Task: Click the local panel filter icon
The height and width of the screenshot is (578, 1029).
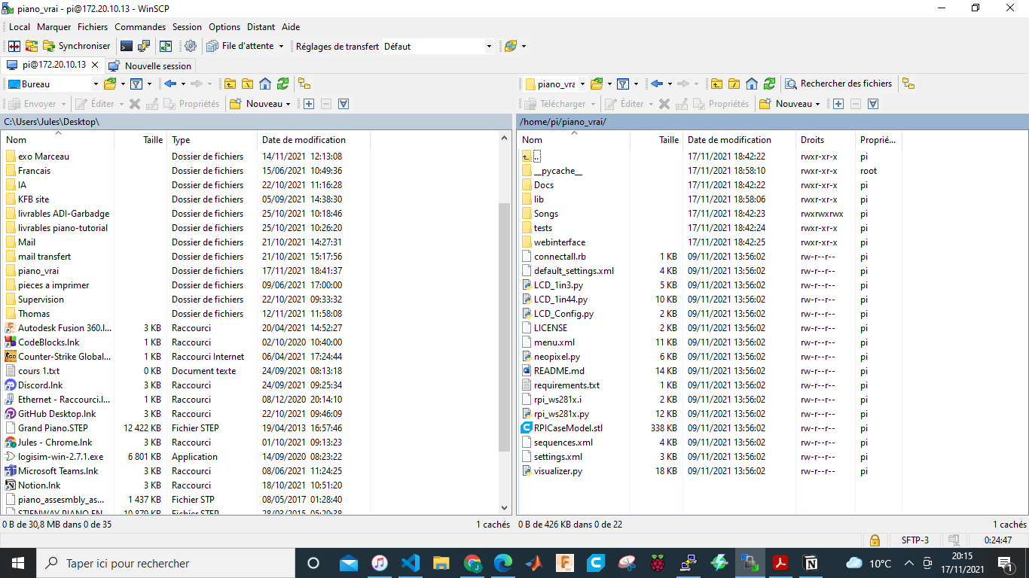Action: 136,84
